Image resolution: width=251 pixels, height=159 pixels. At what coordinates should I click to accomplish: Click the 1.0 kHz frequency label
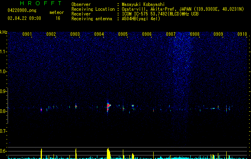pyautogui.click(x=3, y=72)
